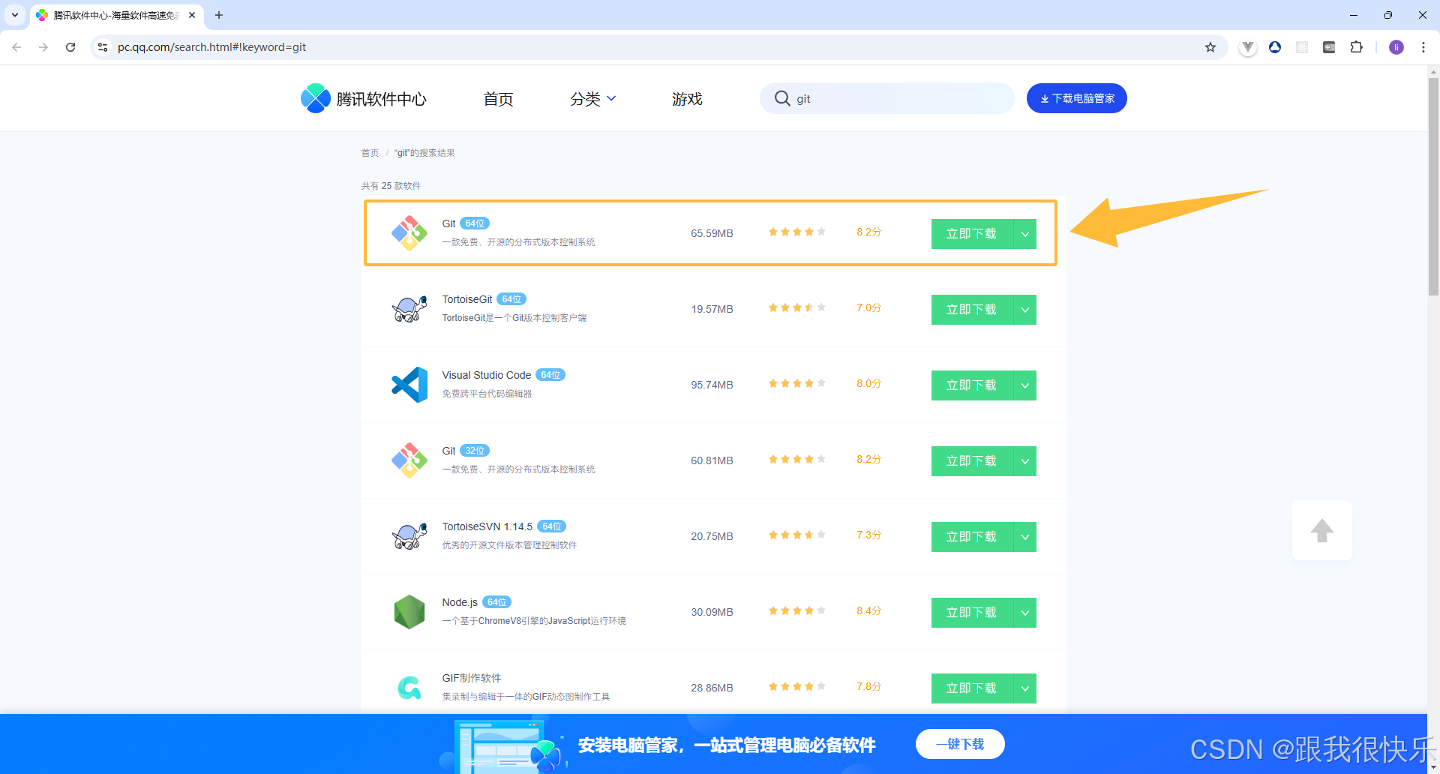Go back in browser history
This screenshot has height=774, width=1440.
click(x=16, y=47)
